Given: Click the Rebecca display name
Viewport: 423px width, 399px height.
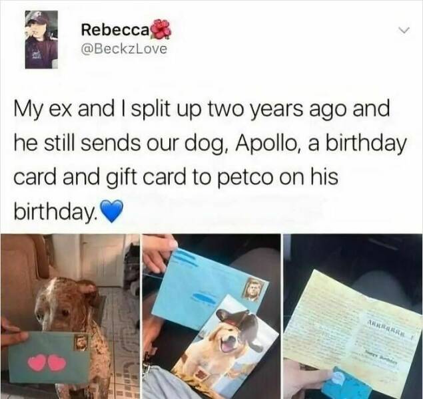Looking at the screenshot, I should click(x=115, y=31).
